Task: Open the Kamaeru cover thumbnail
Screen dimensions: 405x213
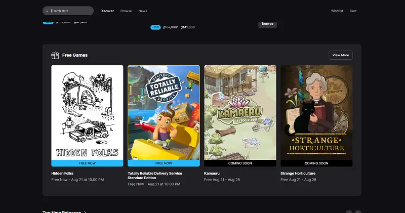Action: [x=240, y=112]
